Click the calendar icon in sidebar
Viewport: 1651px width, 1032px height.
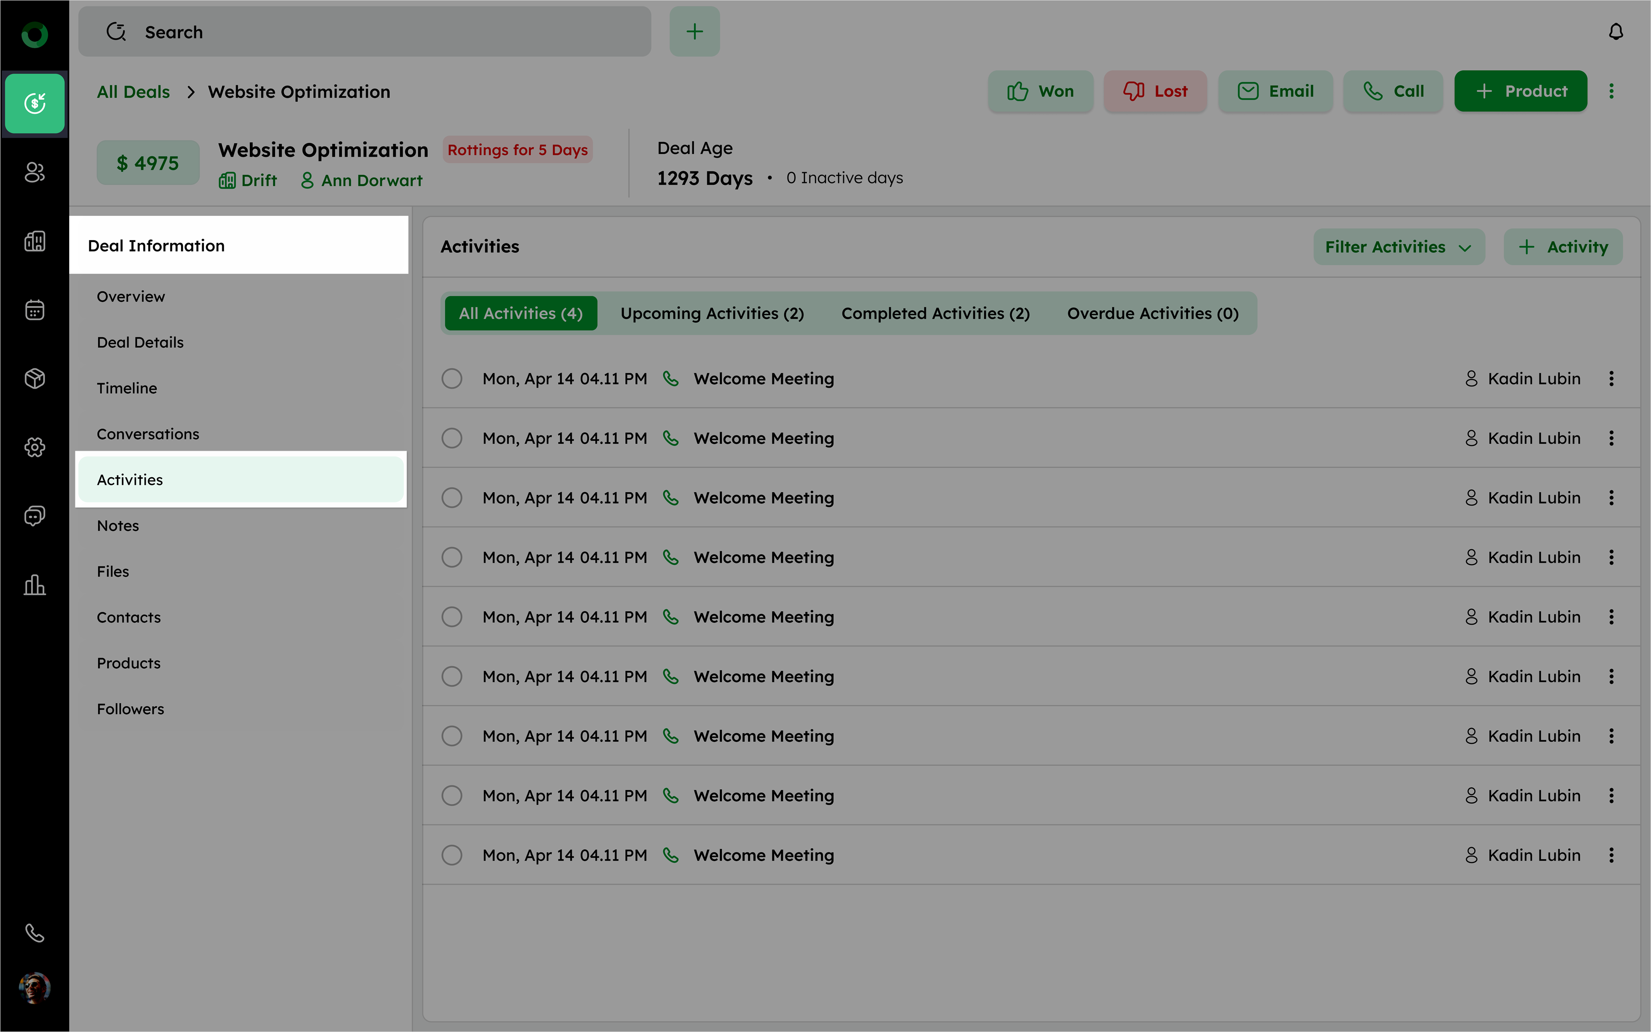(x=34, y=310)
